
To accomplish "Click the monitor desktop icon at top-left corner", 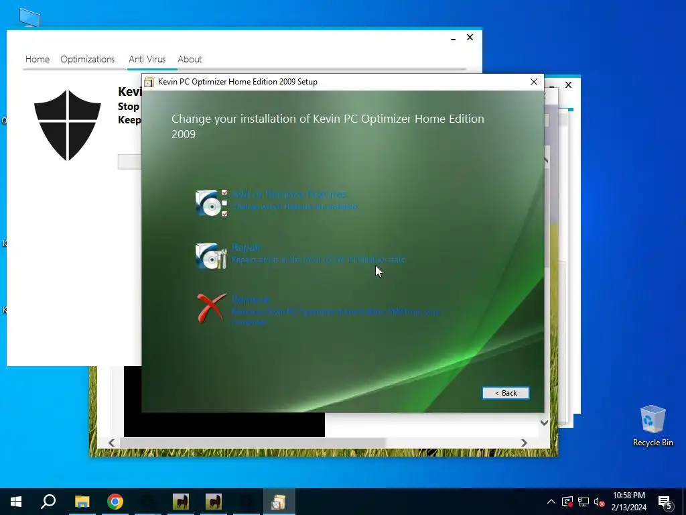I will click(29, 17).
